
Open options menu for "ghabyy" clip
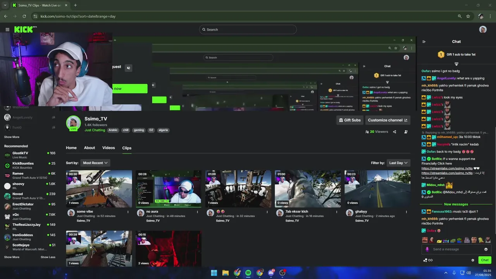[406, 212]
